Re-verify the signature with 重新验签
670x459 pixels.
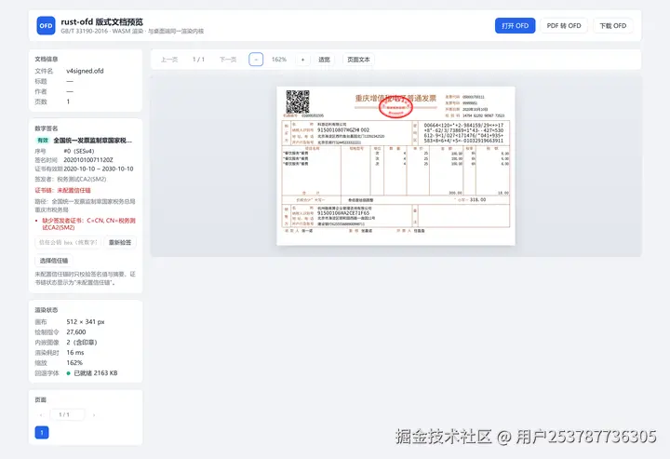(x=120, y=242)
